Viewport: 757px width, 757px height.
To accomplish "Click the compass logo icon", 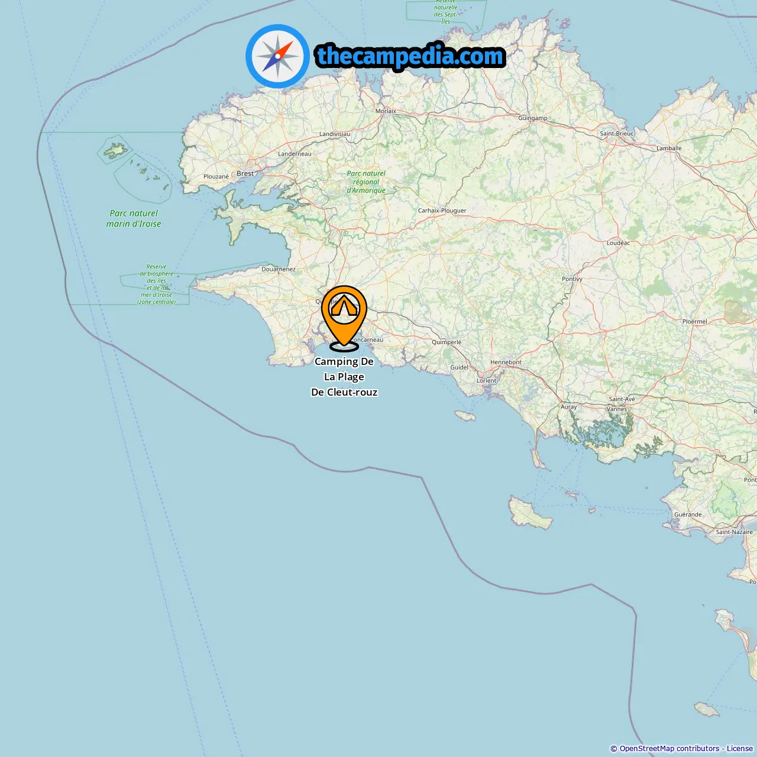I will click(x=277, y=56).
